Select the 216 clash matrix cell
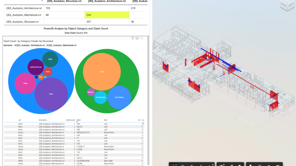Image resolution: width=296 pixels, height=166 pixels. pyautogui.click(x=138, y=8)
